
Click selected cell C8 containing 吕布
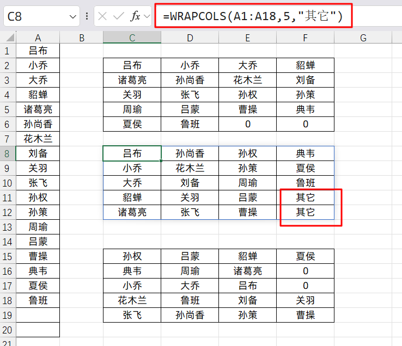(132, 153)
